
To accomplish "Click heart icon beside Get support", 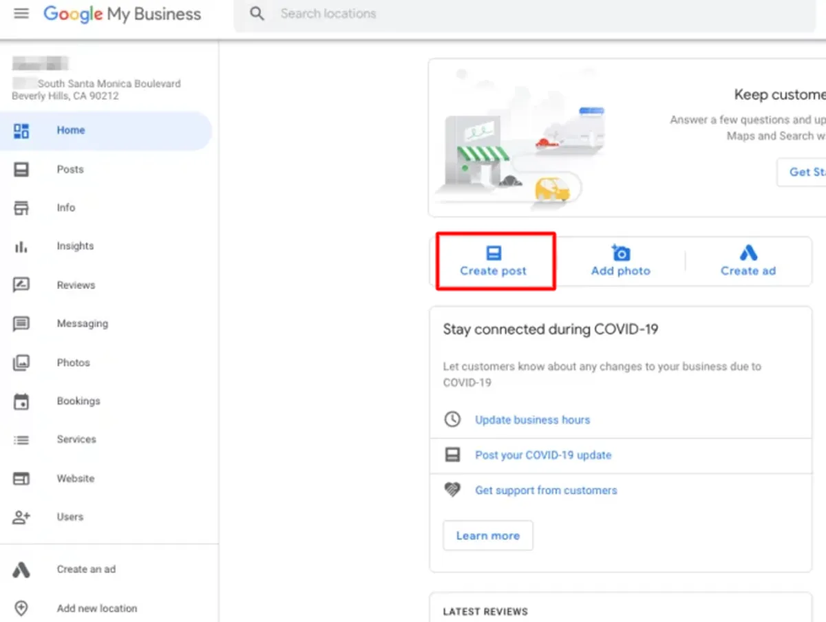I will [x=452, y=491].
